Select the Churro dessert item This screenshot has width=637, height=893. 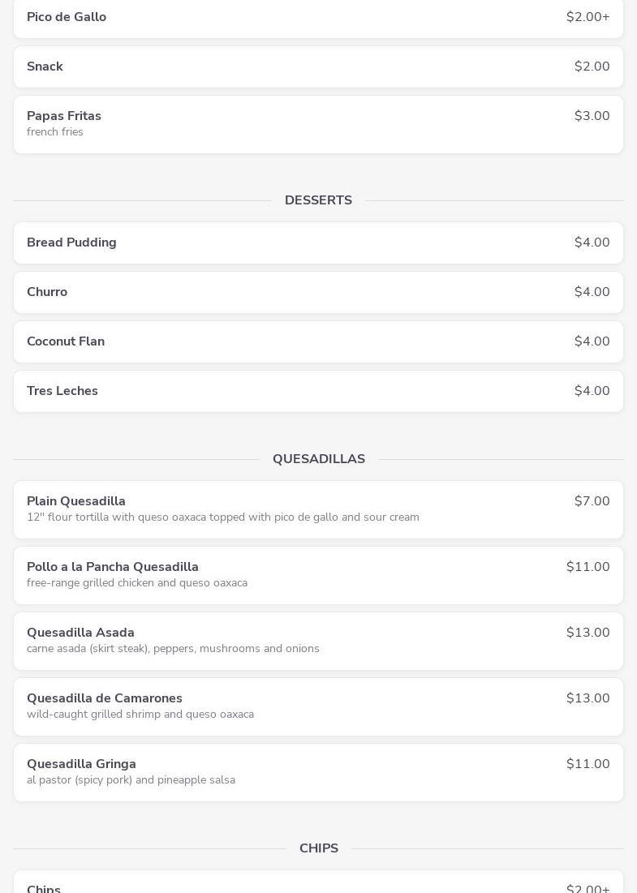click(318, 292)
